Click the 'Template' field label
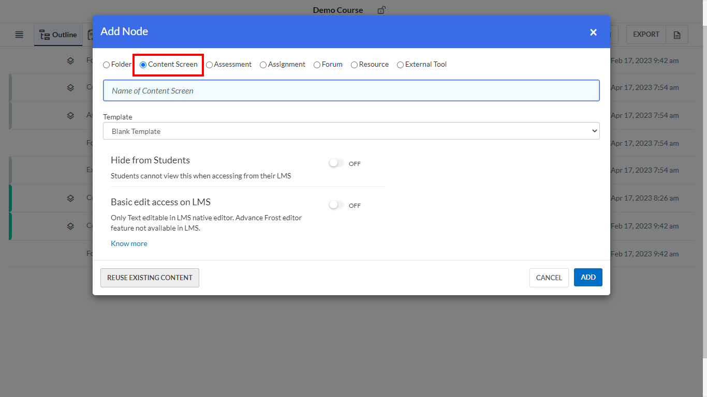This screenshot has width=707, height=397. coord(117,117)
